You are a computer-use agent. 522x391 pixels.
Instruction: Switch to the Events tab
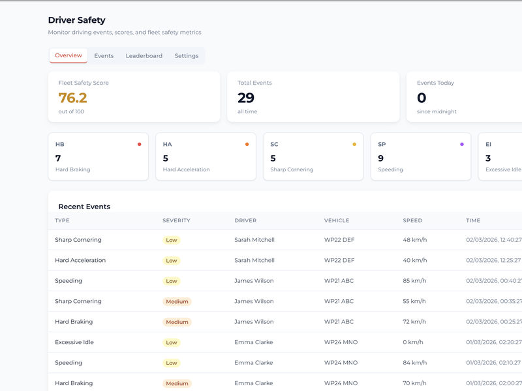click(104, 56)
